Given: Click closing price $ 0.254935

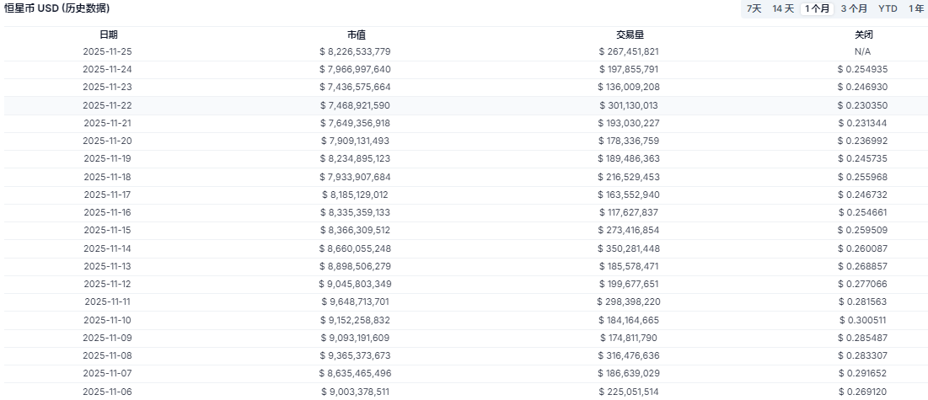Looking at the screenshot, I should (x=863, y=69).
